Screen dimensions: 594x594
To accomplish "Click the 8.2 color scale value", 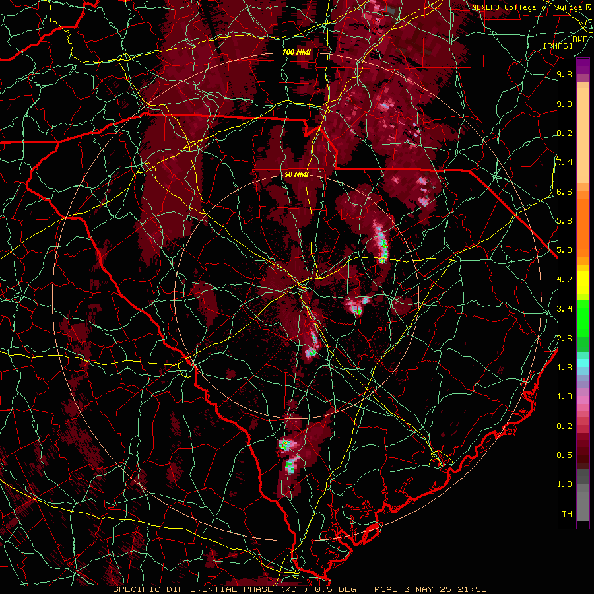I will 564,133.
